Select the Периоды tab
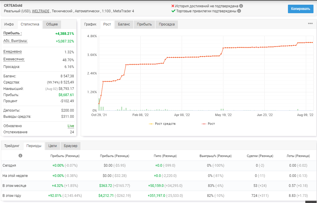Screen dimensions: 317x203 [x=34, y=146]
